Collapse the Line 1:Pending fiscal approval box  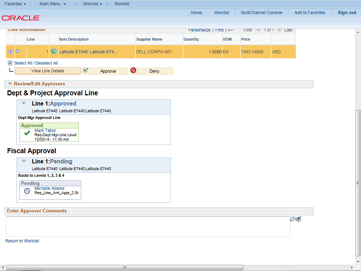(x=24, y=161)
